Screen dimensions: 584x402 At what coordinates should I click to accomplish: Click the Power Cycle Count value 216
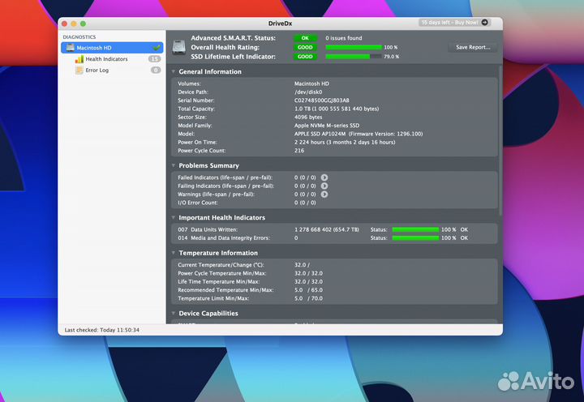click(299, 151)
